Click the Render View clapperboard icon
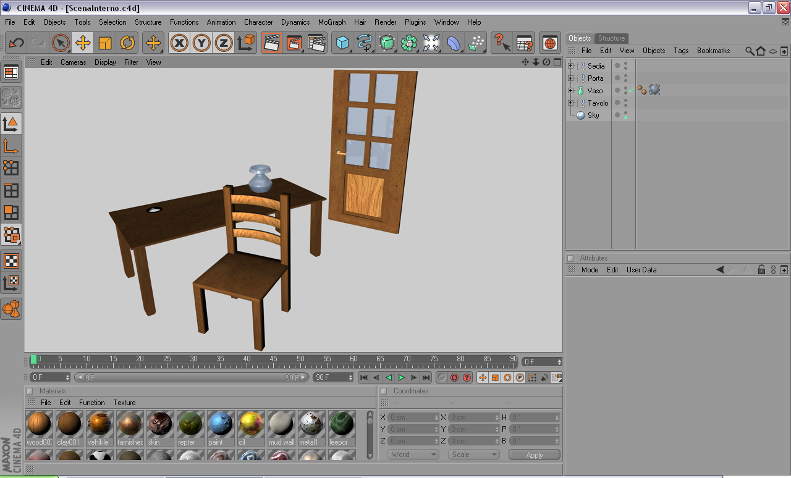Screen dimensions: 791x478 [272, 43]
